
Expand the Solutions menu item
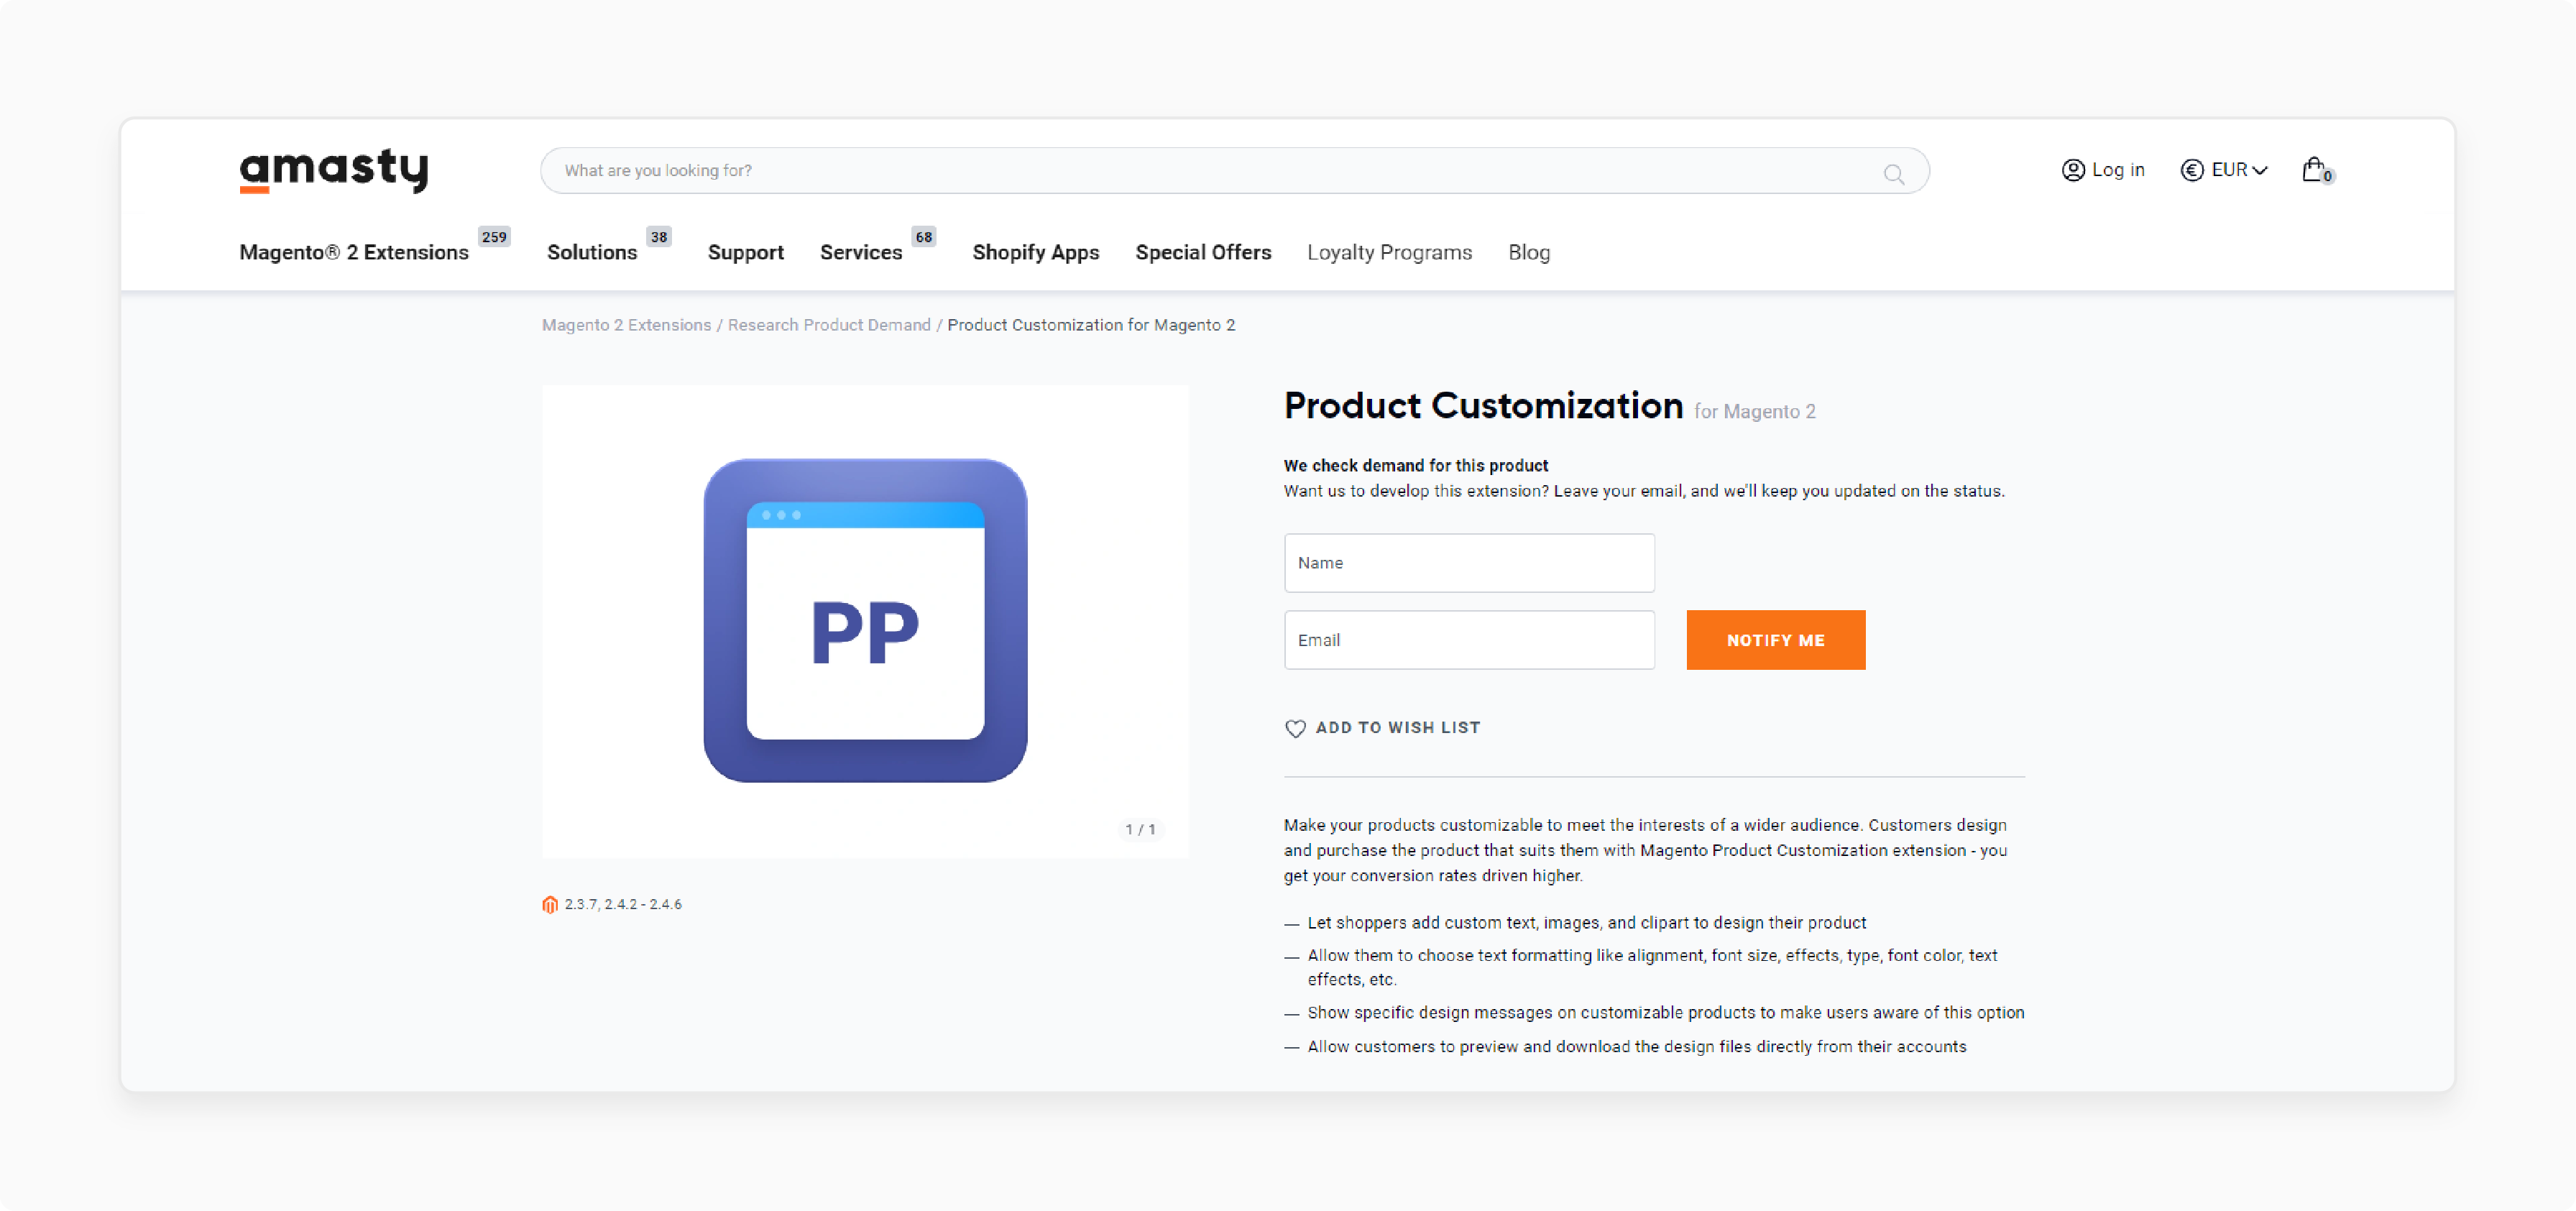click(593, 253)
